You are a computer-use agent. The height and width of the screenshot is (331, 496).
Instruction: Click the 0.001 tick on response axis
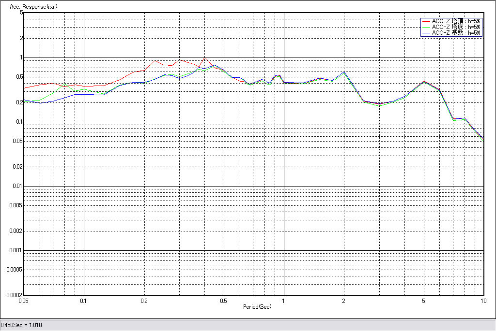(16, 250)
